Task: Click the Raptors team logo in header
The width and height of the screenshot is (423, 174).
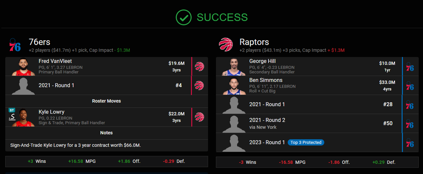Action: 226,45
